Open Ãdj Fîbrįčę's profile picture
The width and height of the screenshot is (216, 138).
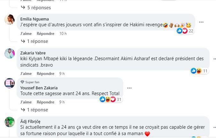click(x=10, y=122)
